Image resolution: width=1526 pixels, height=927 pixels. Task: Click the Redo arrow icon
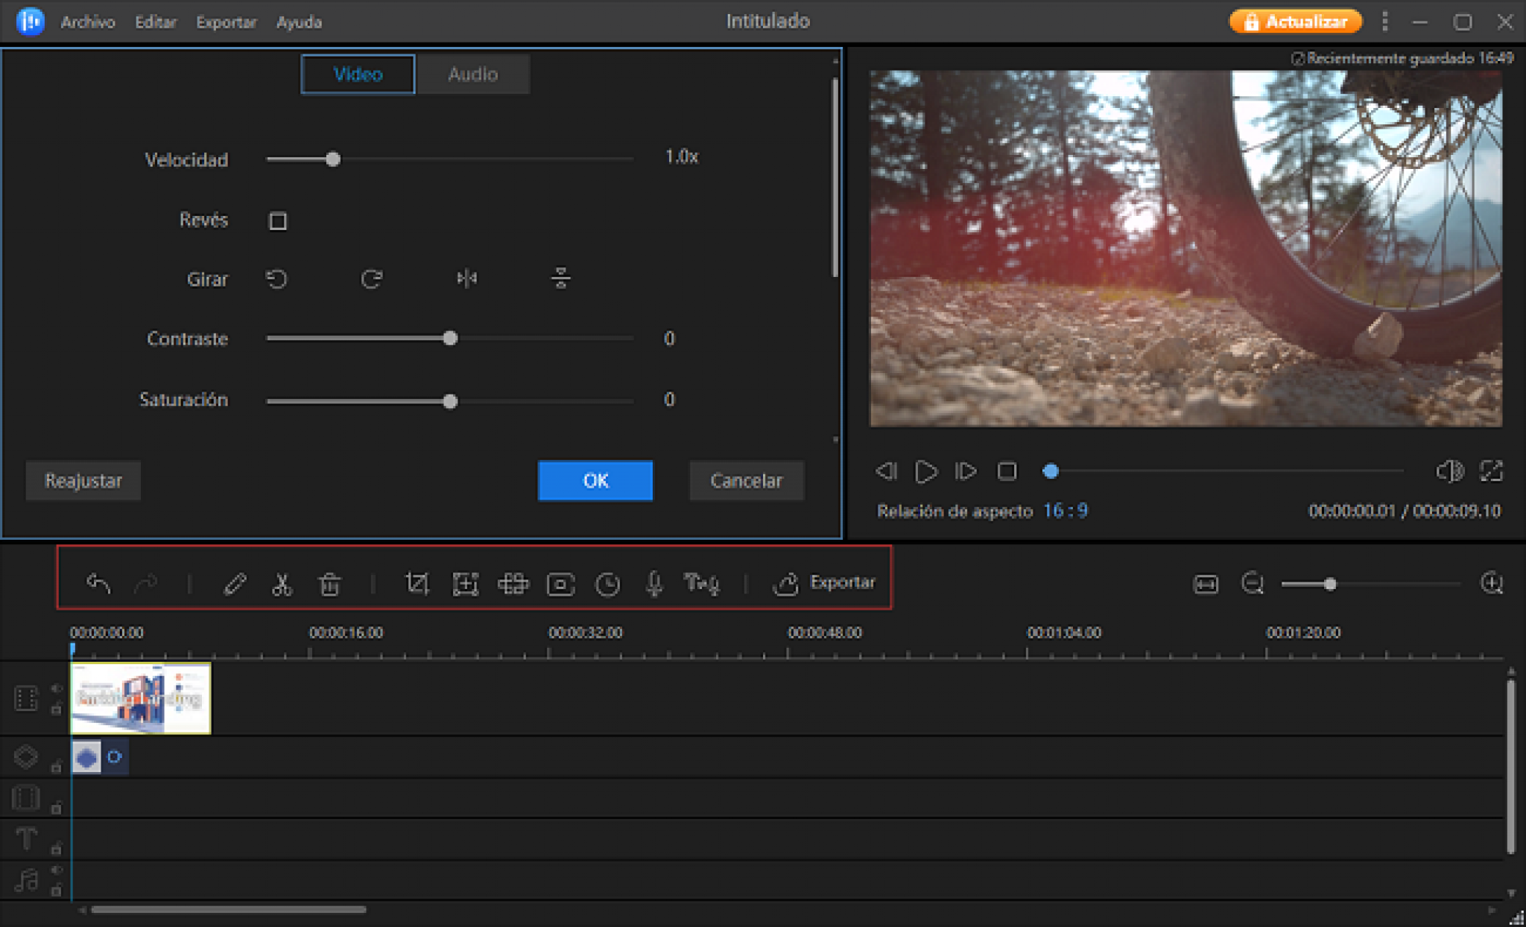[x=147, y=584]
